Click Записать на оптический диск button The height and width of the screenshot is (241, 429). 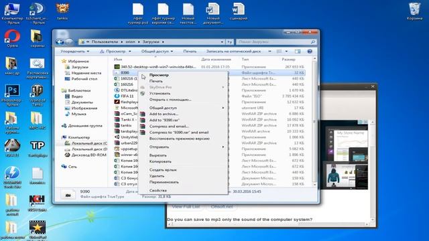pyautogui.click(x=233, y=52)
